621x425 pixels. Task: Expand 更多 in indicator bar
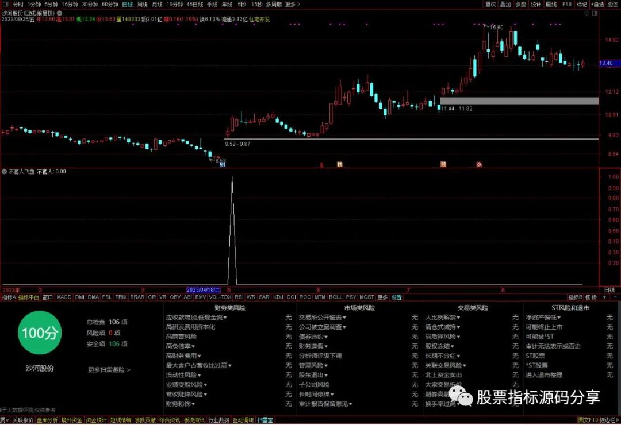382,297
